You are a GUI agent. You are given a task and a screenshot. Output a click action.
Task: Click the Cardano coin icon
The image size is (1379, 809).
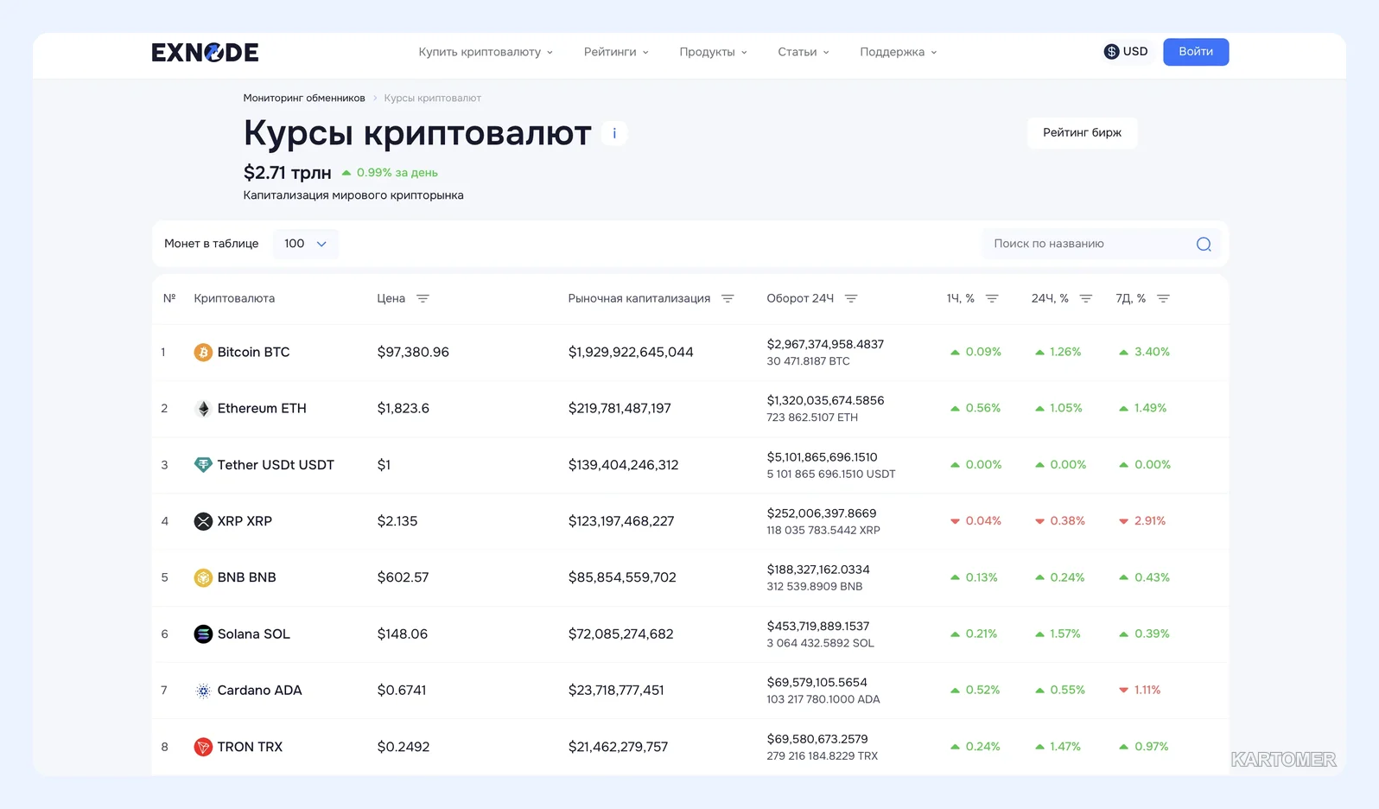coord(203,691)
